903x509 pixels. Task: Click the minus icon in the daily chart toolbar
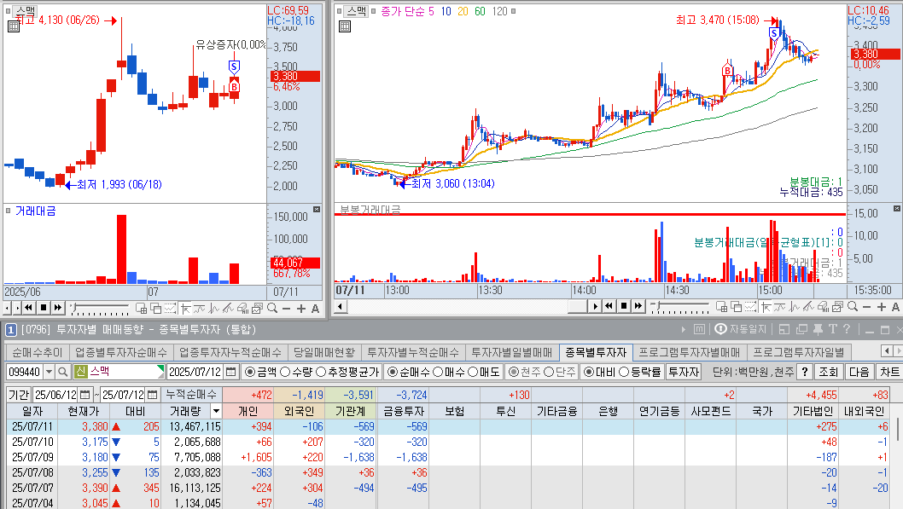pyautogui.click(x=286, y=309)
